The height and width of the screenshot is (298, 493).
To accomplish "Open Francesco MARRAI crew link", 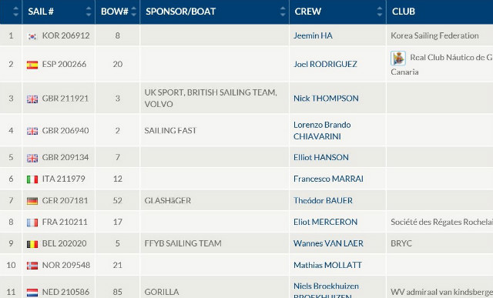I will click(x=328, y=179).
